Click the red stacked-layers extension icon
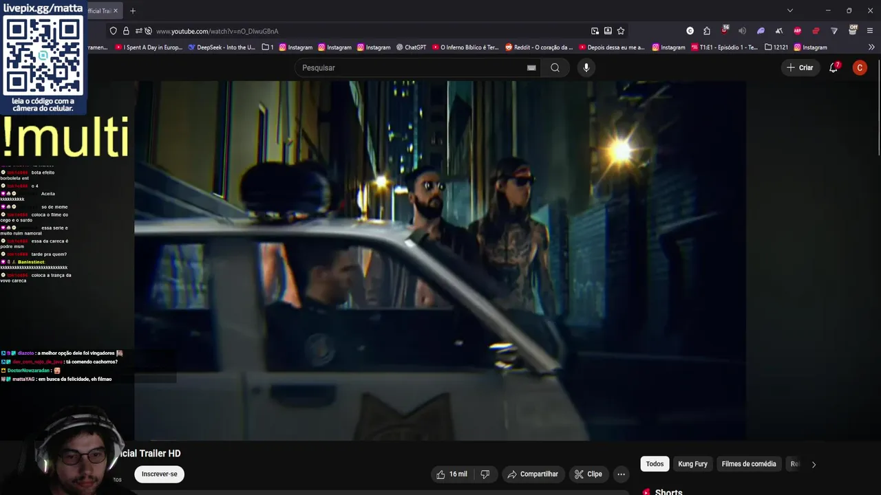881x495 pixels. click(816, 31)
